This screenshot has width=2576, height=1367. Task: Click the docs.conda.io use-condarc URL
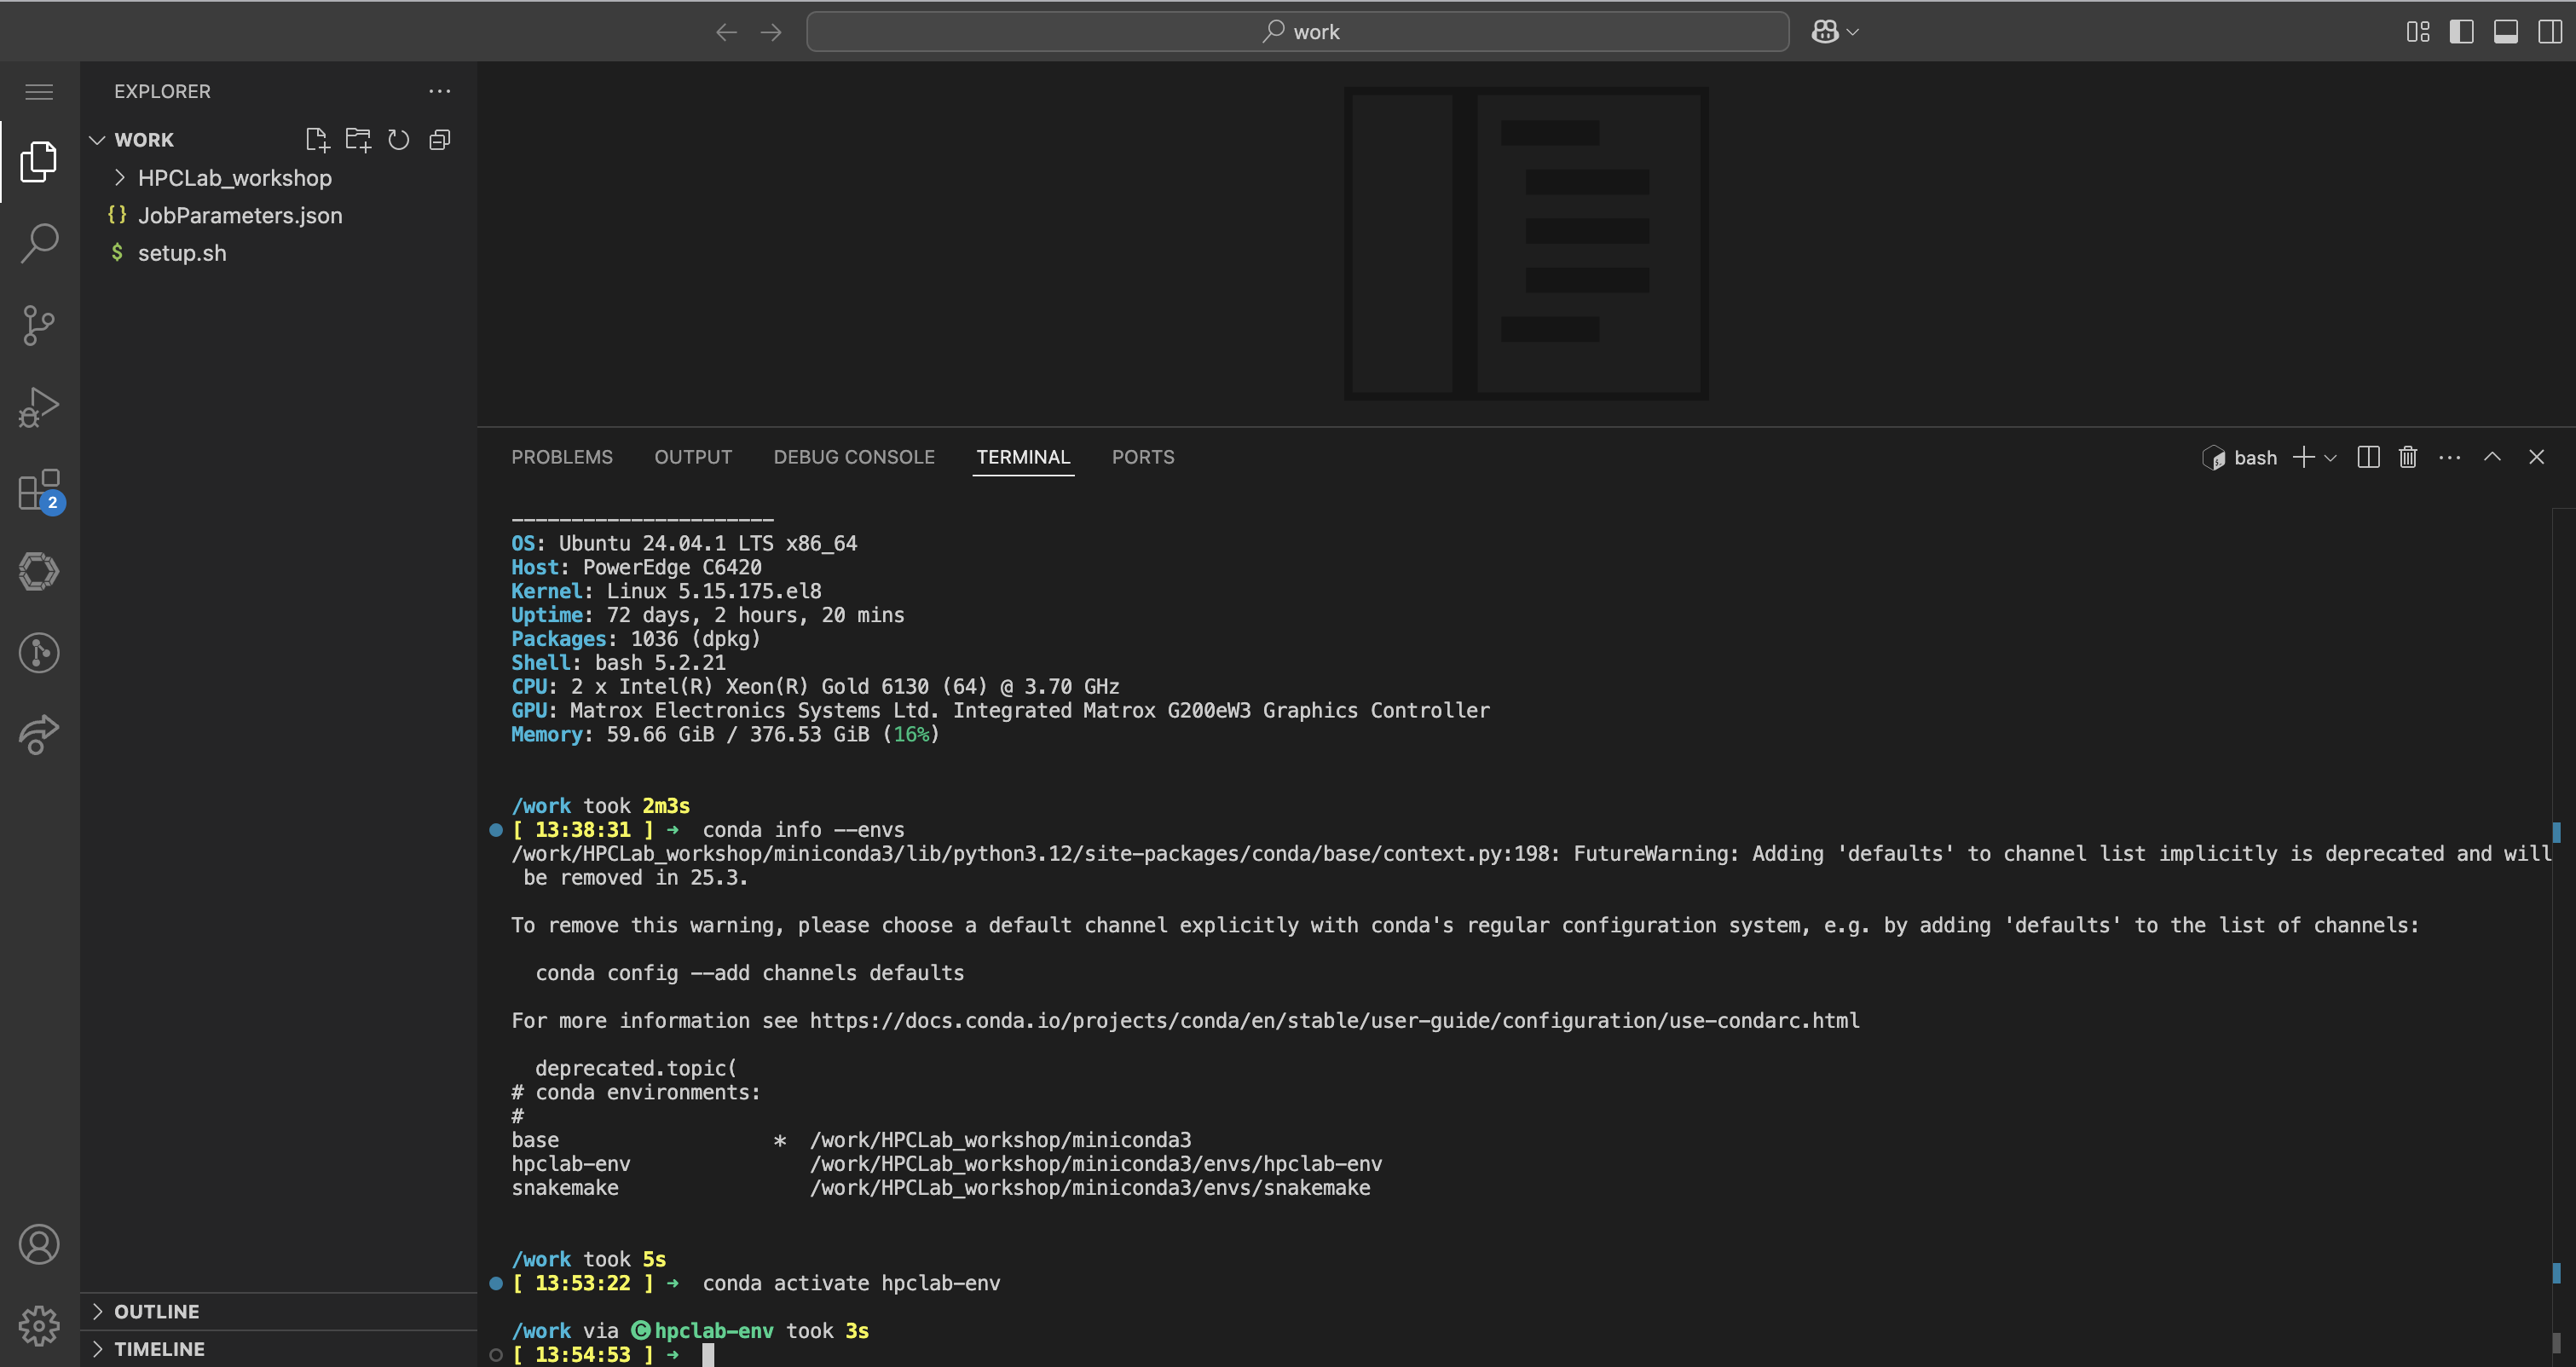point(1334,1021)
